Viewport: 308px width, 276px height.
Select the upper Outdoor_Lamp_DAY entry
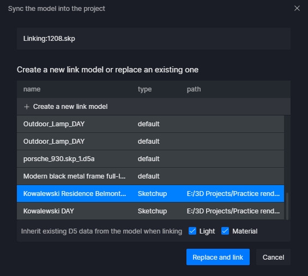pos(150,124)
